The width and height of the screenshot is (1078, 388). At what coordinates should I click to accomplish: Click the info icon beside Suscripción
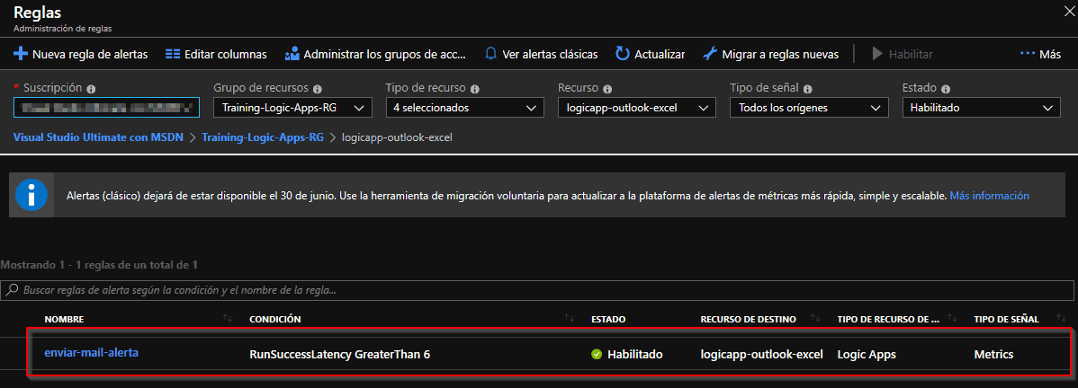[92, 89]
